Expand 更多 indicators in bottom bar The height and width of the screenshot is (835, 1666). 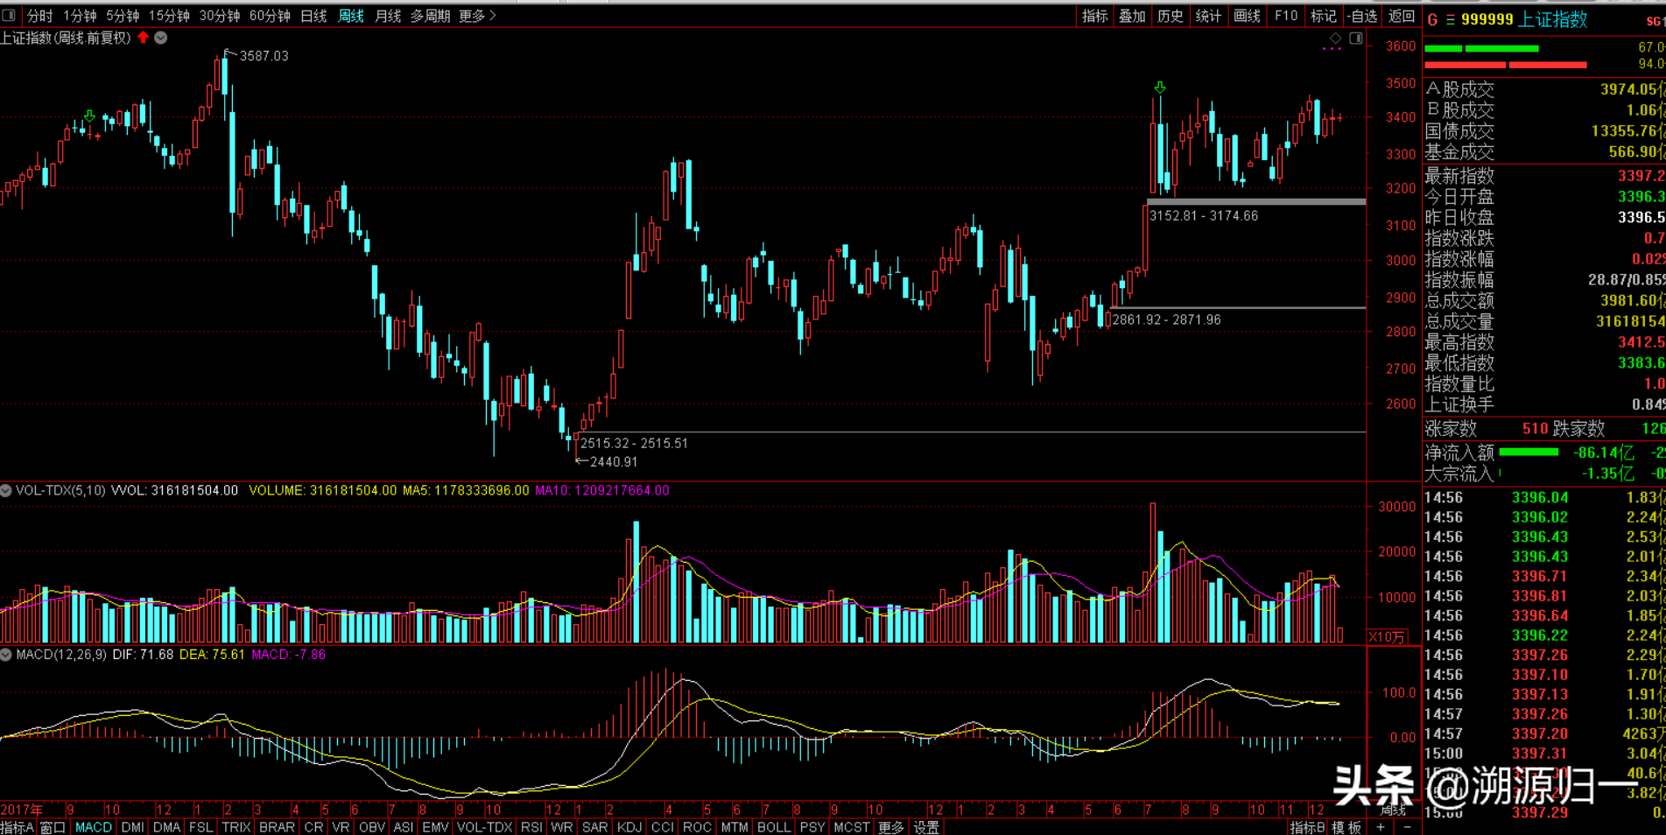tap(890, 827)
